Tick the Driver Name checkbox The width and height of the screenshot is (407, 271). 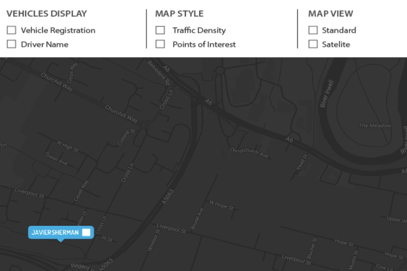pyautogui.click(x=11, y=45)
